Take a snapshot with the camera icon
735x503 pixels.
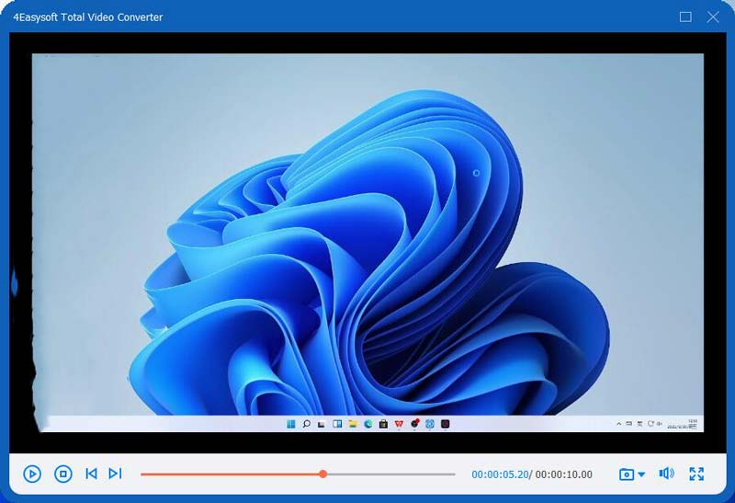point(627,474)
